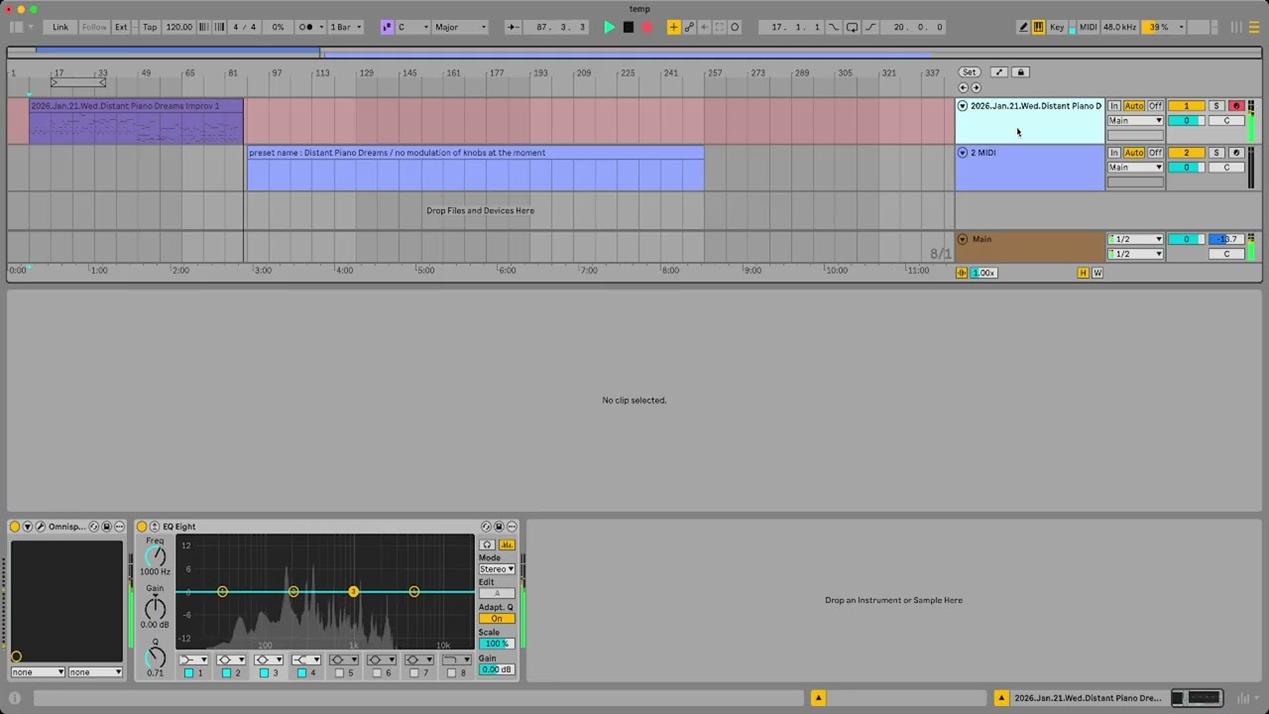Image resolution: width=1269 pixels, height=714 pixels.
Task: Click the EQ Eight save preset disk icon
Action: point(499,527)
